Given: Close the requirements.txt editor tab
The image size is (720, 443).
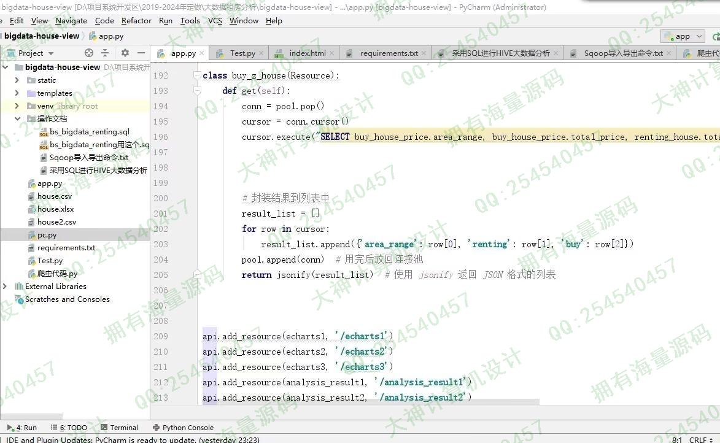Looking at the screenshot, I should 424,53.
